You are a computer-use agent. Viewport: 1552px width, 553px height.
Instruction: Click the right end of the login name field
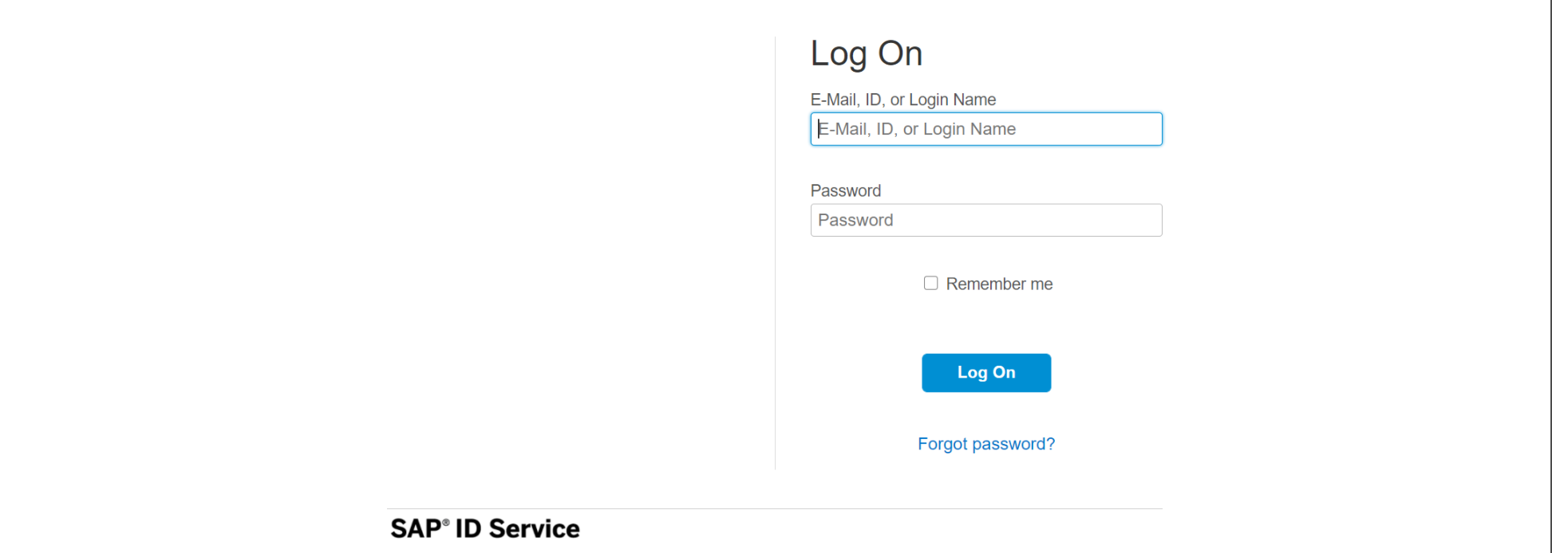pos(1149,129)
